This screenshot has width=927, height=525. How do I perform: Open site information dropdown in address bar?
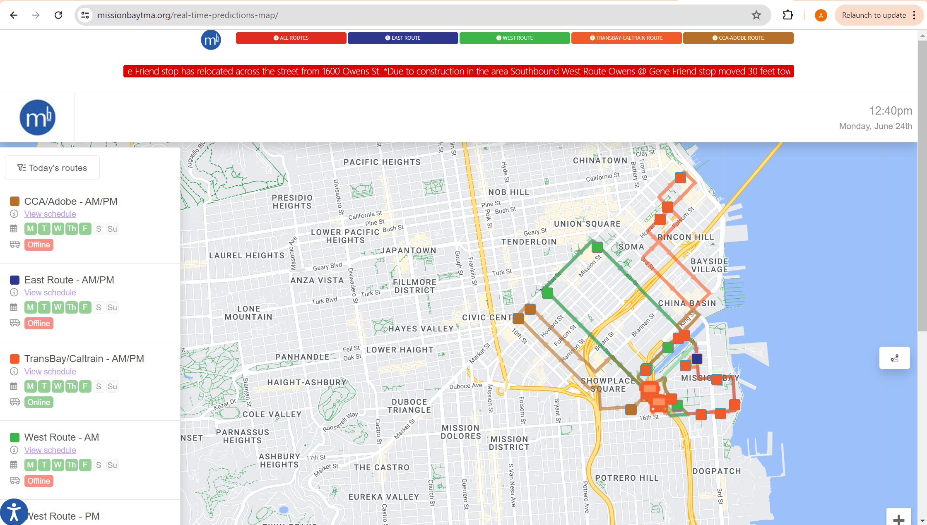85,15
